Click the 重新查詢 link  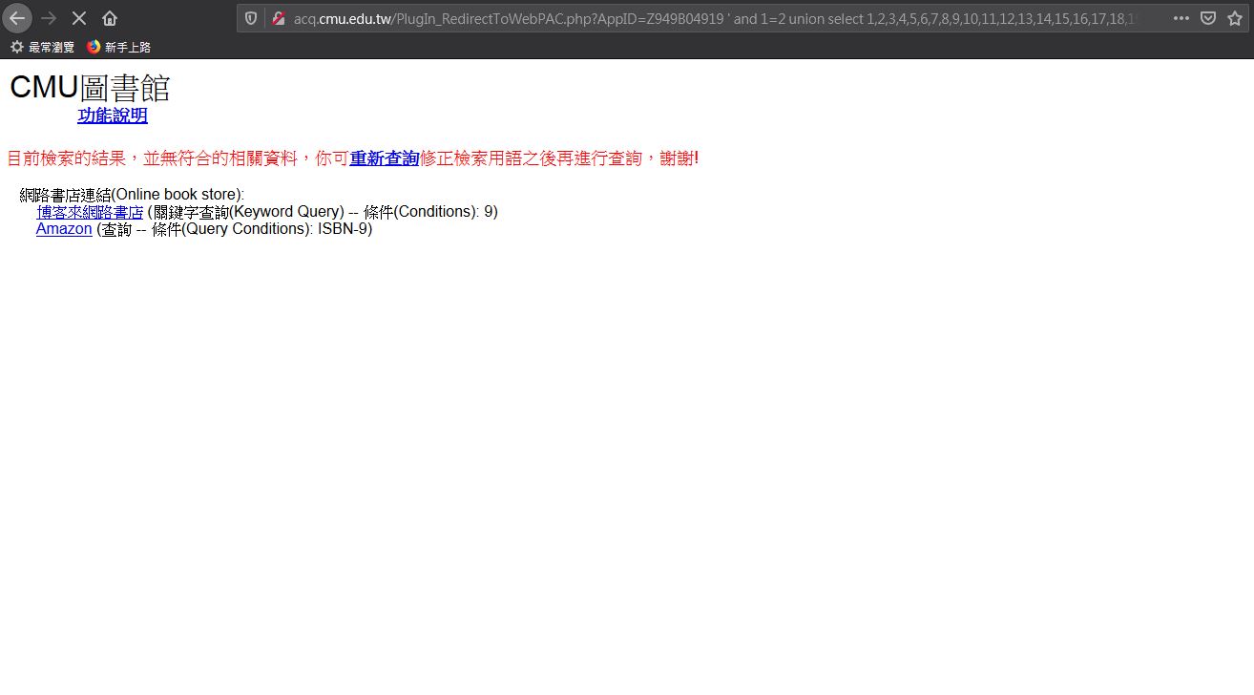pyautogui.click(x=385, y=158)
